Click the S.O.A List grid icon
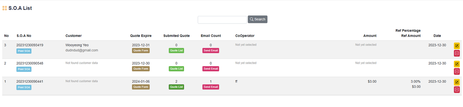This screenshot has width=463, height=107. point(5,8)
